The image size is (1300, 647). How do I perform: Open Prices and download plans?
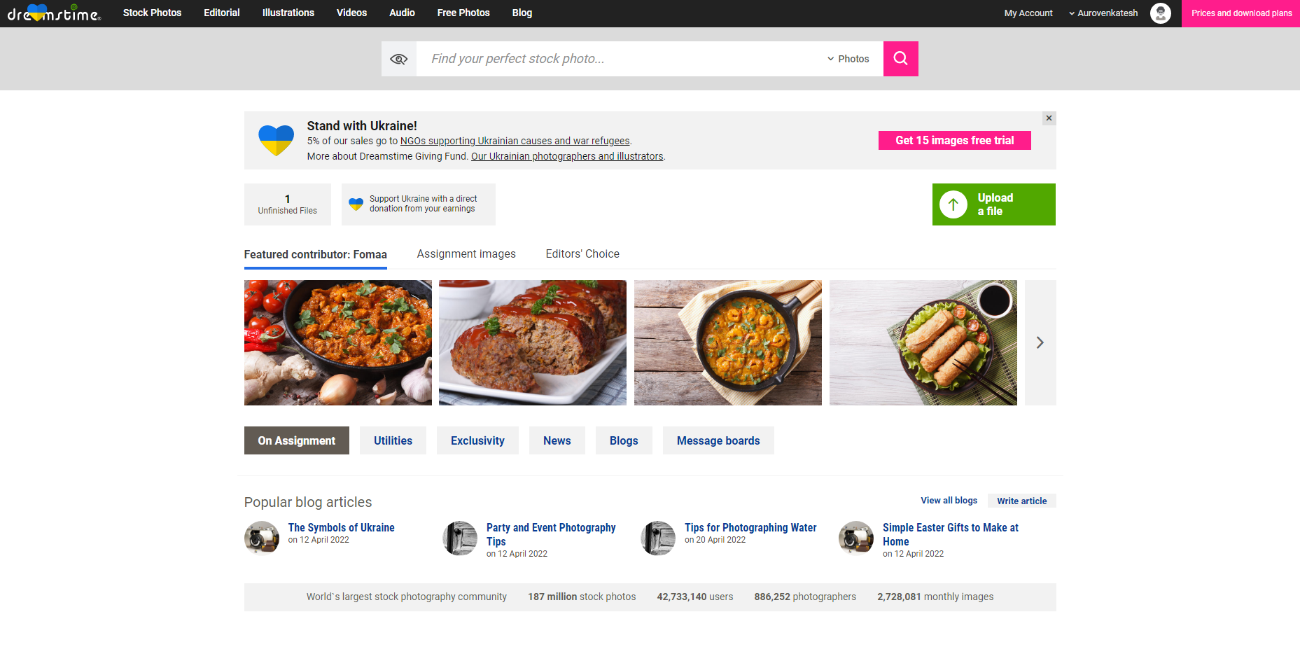tap(1241, 13)
